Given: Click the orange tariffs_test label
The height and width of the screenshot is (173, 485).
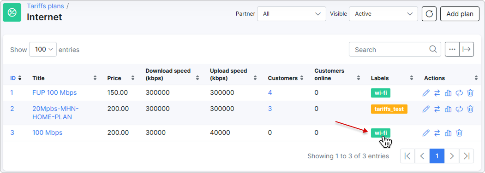Looking at the screenshot, I should 389,109.
